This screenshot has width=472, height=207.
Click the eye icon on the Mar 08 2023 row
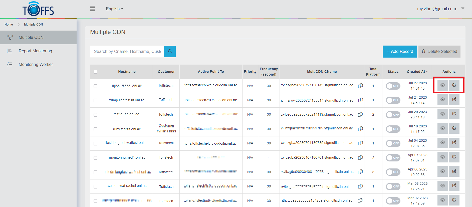[x=442, y=186]
